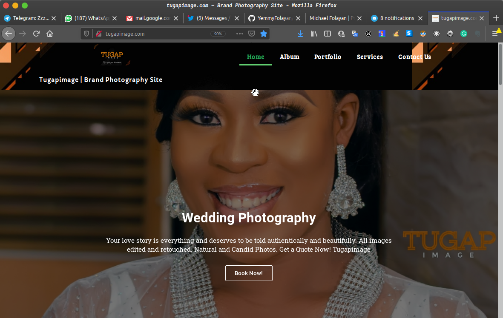This screenshot has width=503, height=318.
Task: Open the Portfolio navigation link
Action: pyautogui.click(x=328, y=57)
